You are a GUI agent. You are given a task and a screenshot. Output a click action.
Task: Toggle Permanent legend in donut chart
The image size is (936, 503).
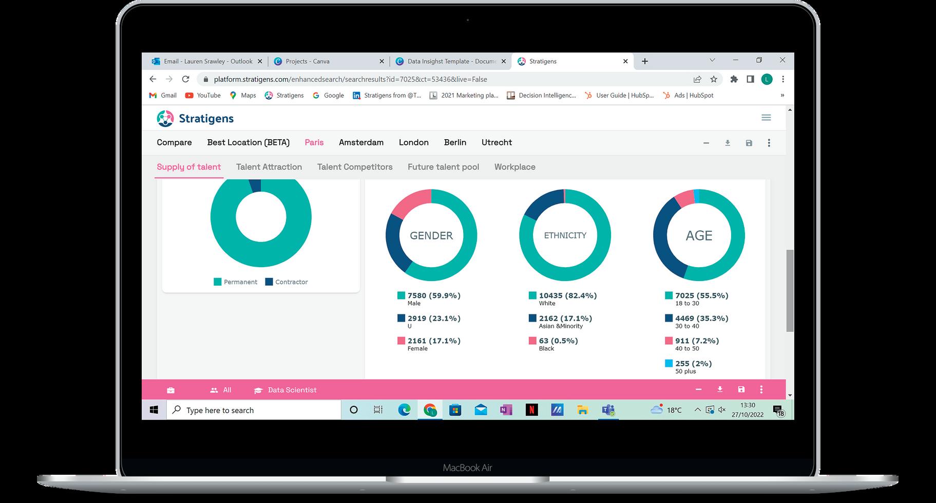coord(235,282)
